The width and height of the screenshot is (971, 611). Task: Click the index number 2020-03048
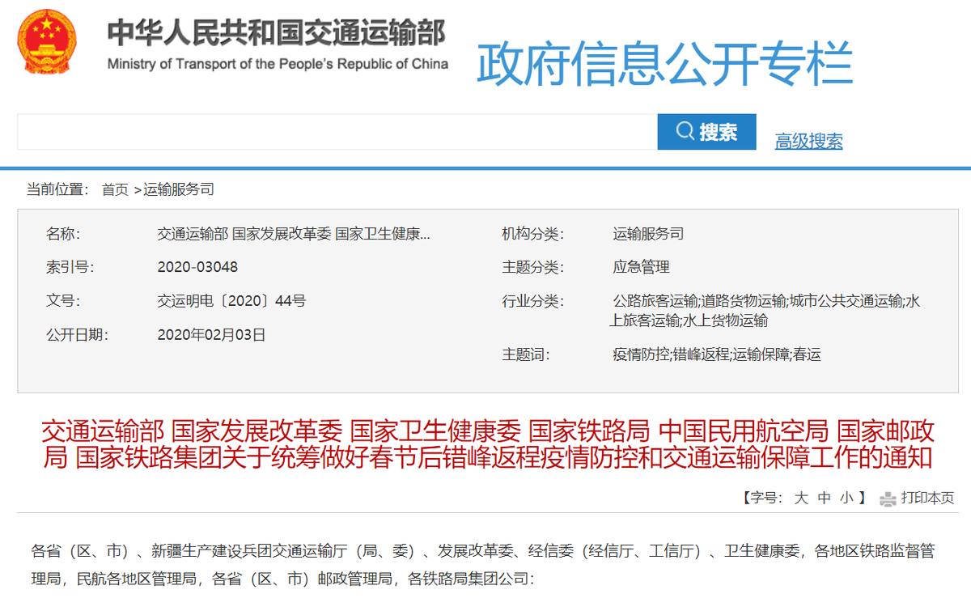coord(197,267)
